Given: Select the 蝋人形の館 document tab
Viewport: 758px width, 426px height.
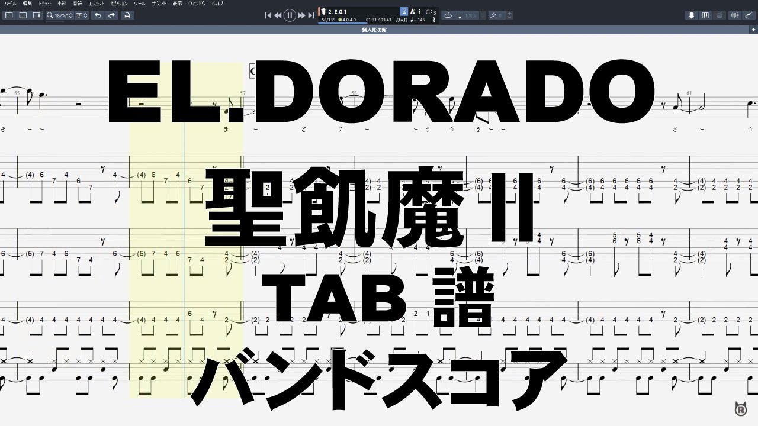Looking at the screenshot, I should point(374,29).
